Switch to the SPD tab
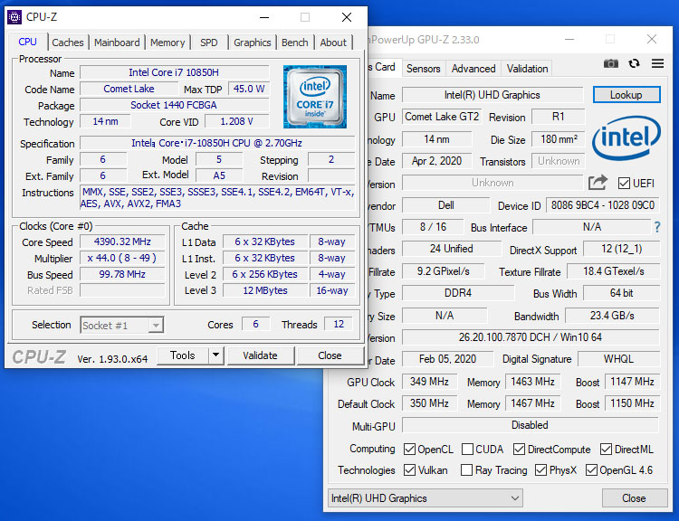The width and height of the screenshot is (679, 521). 209,43
